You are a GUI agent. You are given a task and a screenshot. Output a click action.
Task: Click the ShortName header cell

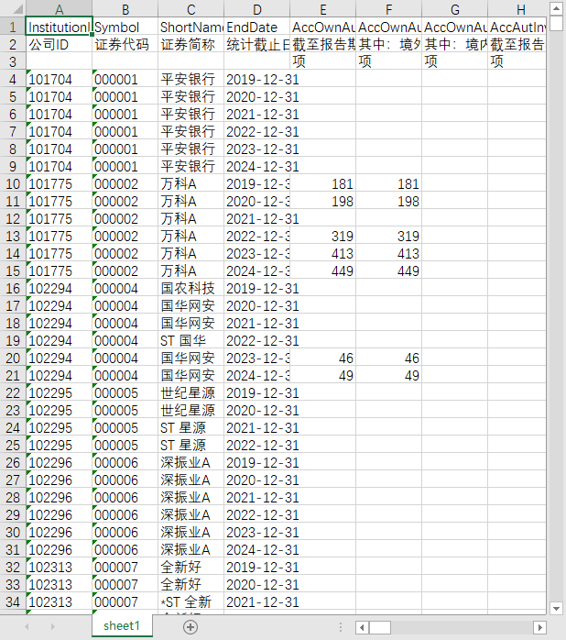click(x=191, y=27)
